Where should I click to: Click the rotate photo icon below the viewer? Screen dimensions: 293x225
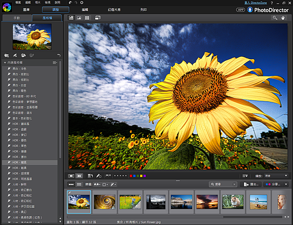[x=90, y=176]
